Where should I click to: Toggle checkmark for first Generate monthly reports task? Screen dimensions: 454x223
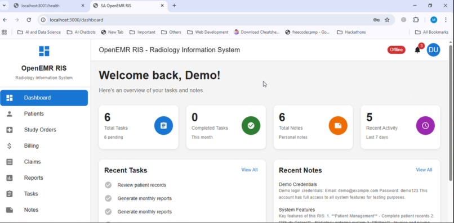108,198
